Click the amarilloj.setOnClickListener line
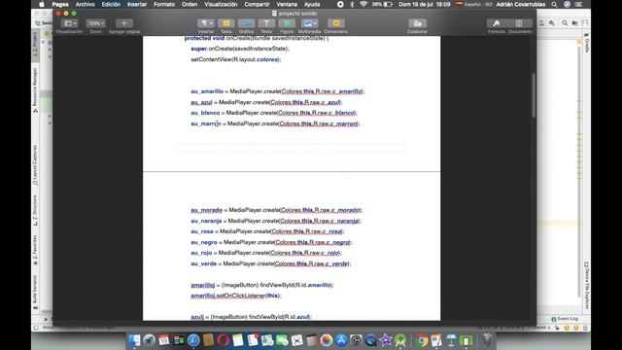The height and width of the screenshot is (350, 622). pos(236,296)
